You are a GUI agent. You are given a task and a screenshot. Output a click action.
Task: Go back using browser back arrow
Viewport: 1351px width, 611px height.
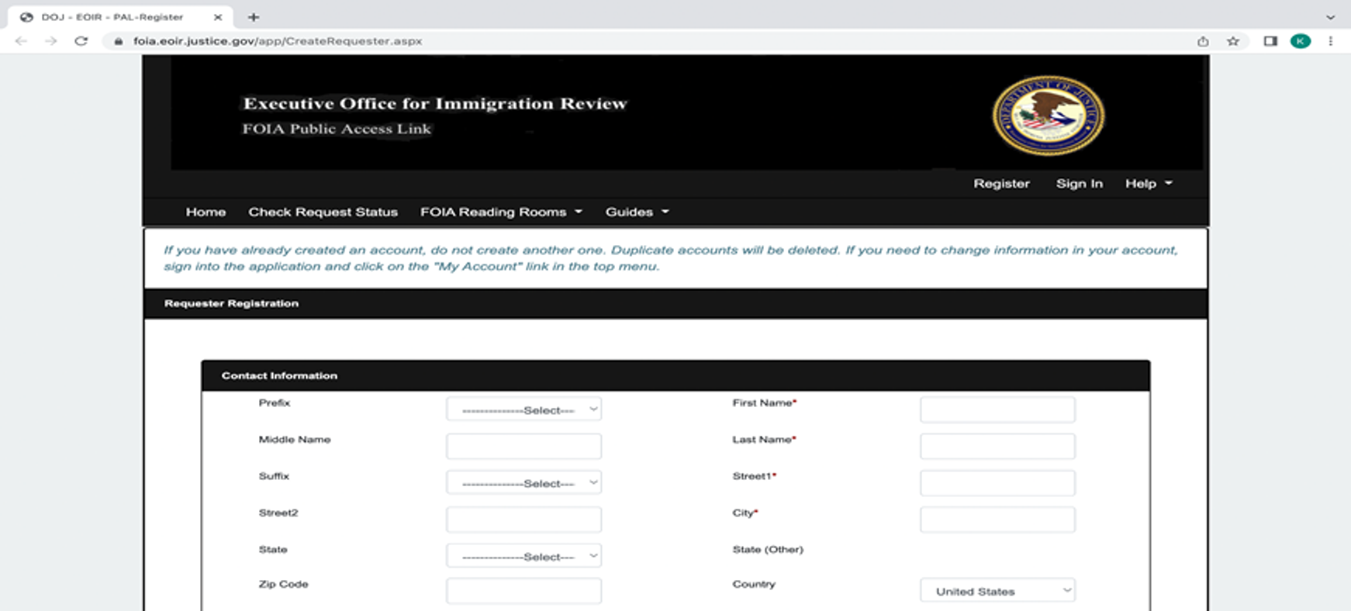(21, 41)
